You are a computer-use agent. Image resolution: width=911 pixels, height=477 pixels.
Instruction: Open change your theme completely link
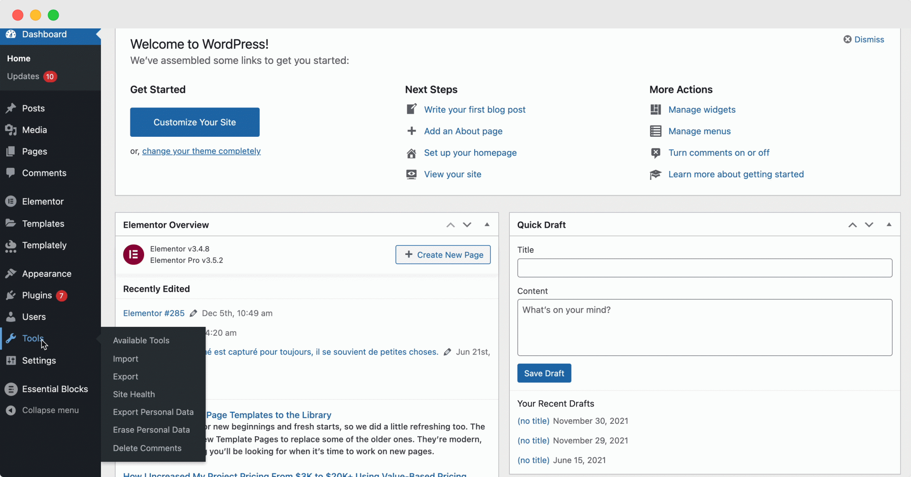pyautogui.click(x=202, y=151)
